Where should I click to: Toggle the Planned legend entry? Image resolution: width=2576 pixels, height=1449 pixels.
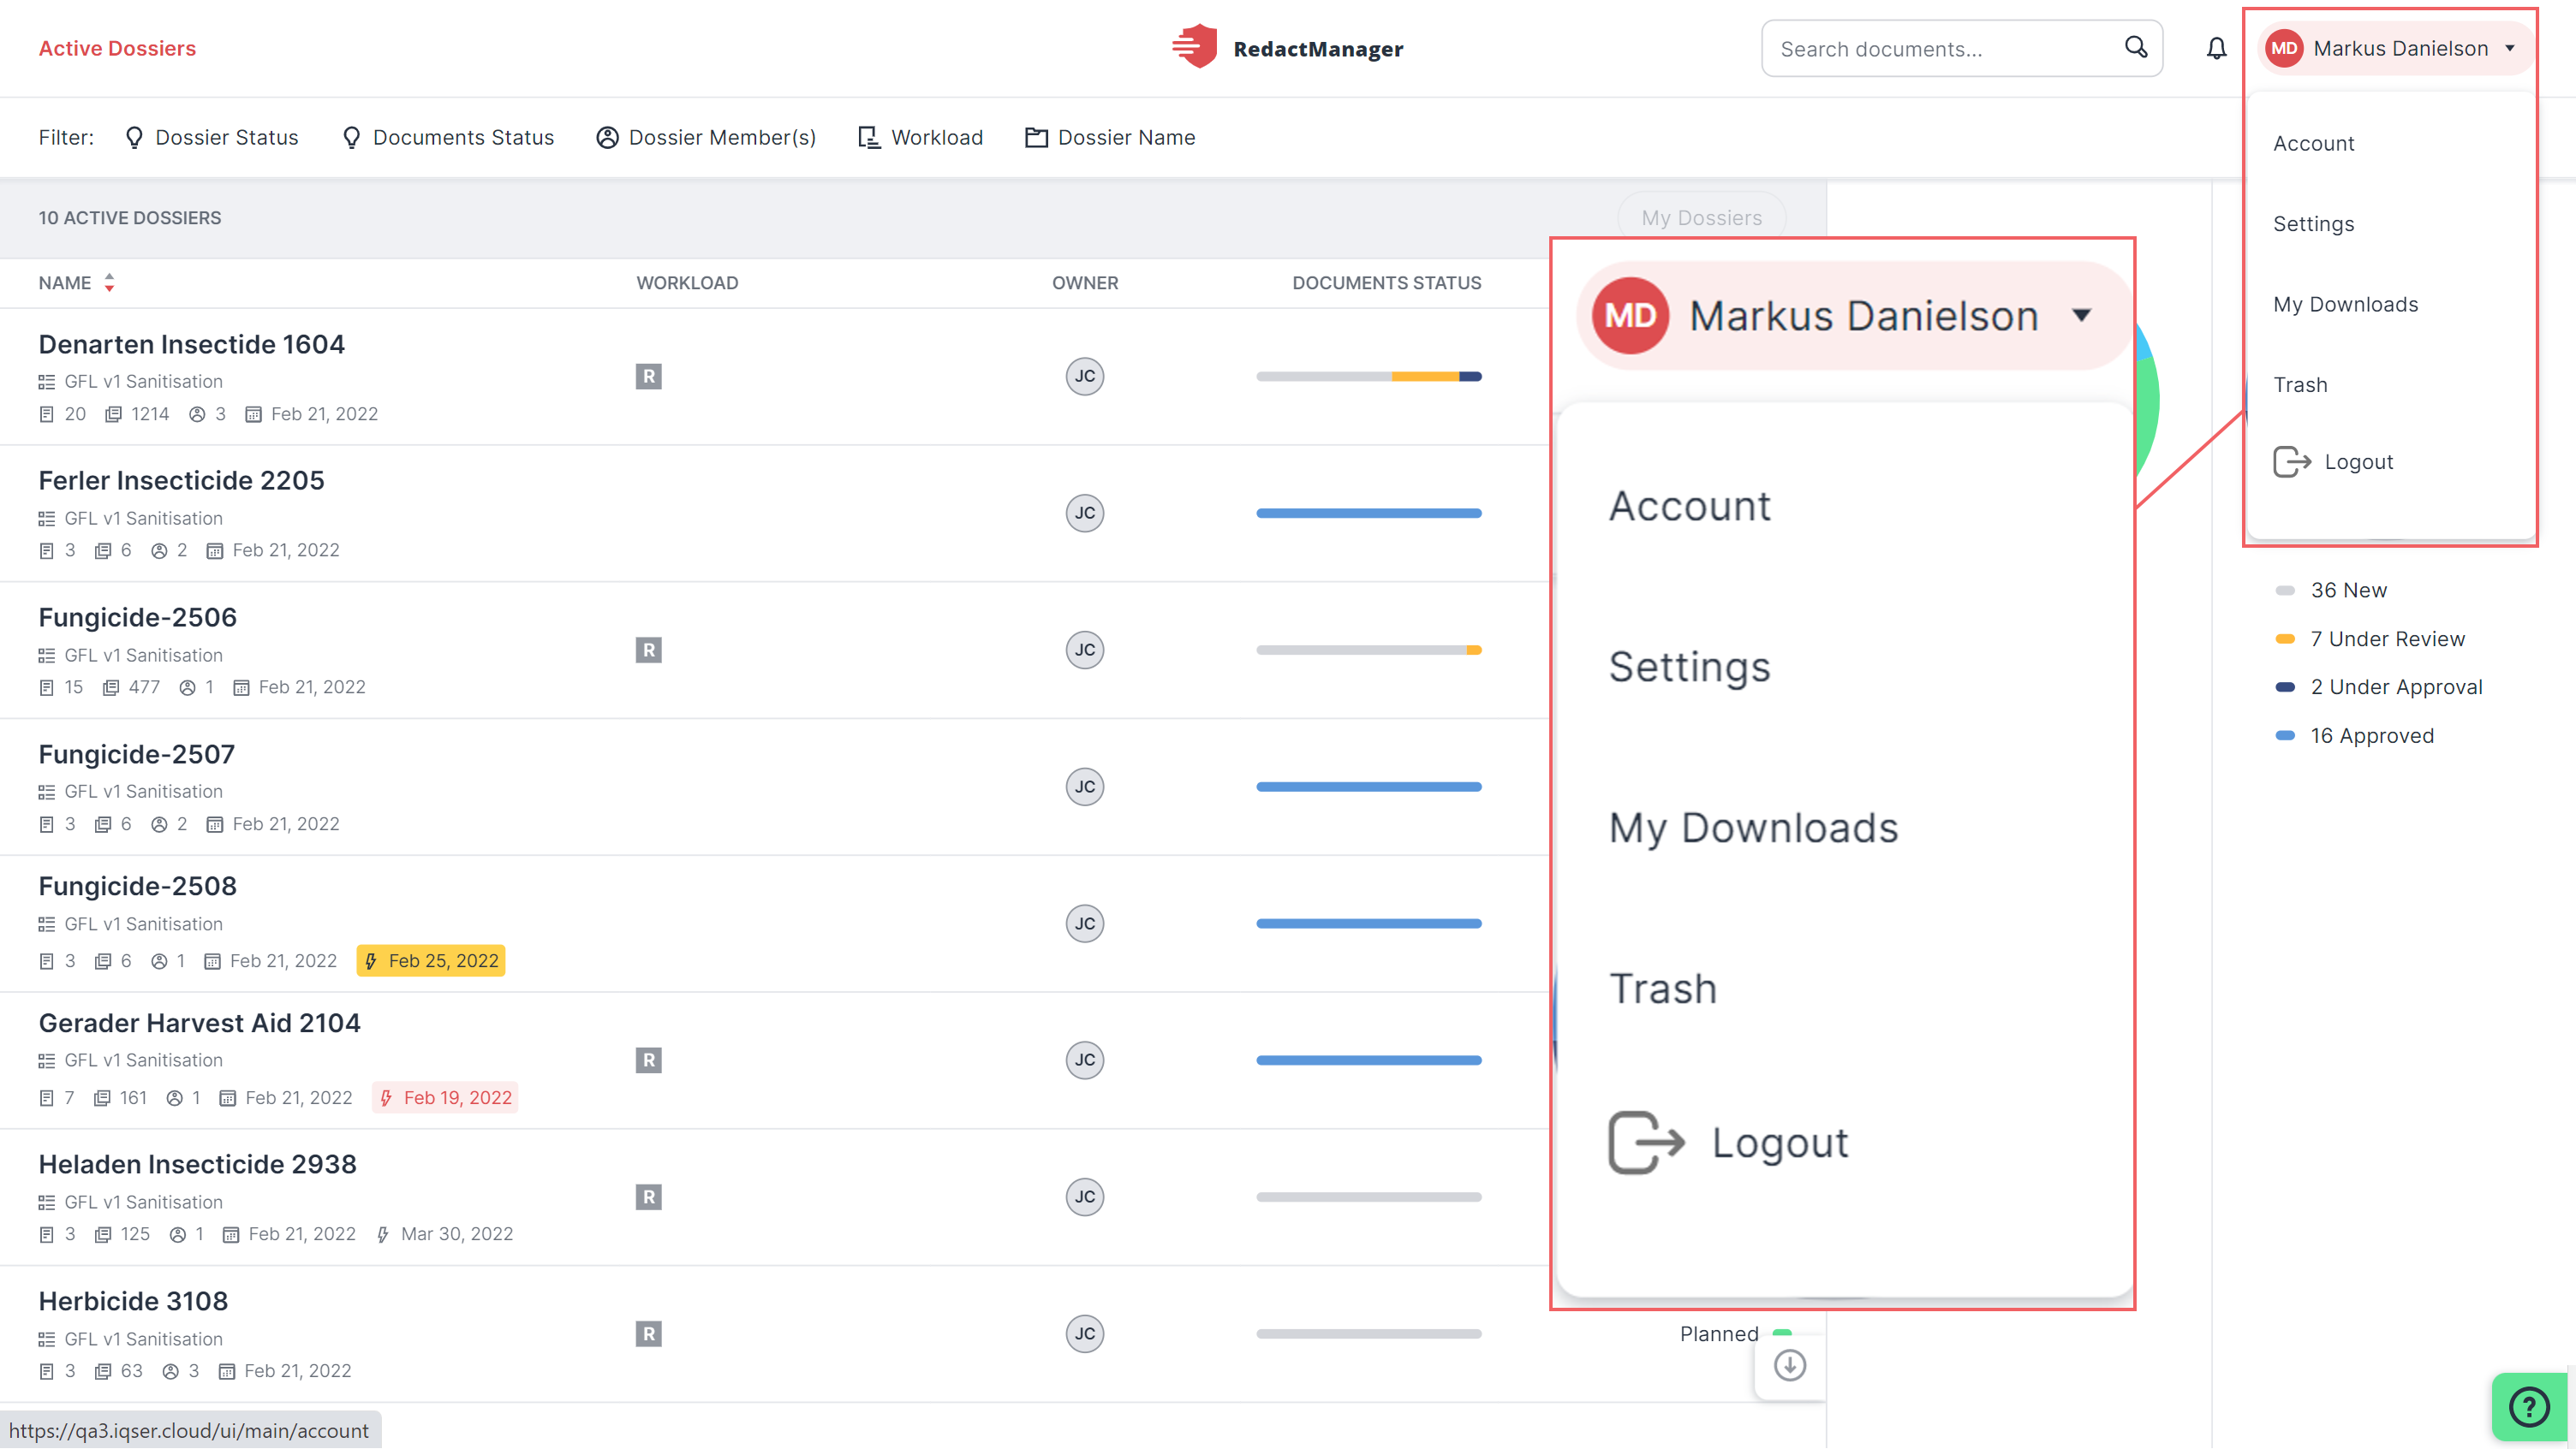(x=1736, y=1334)
